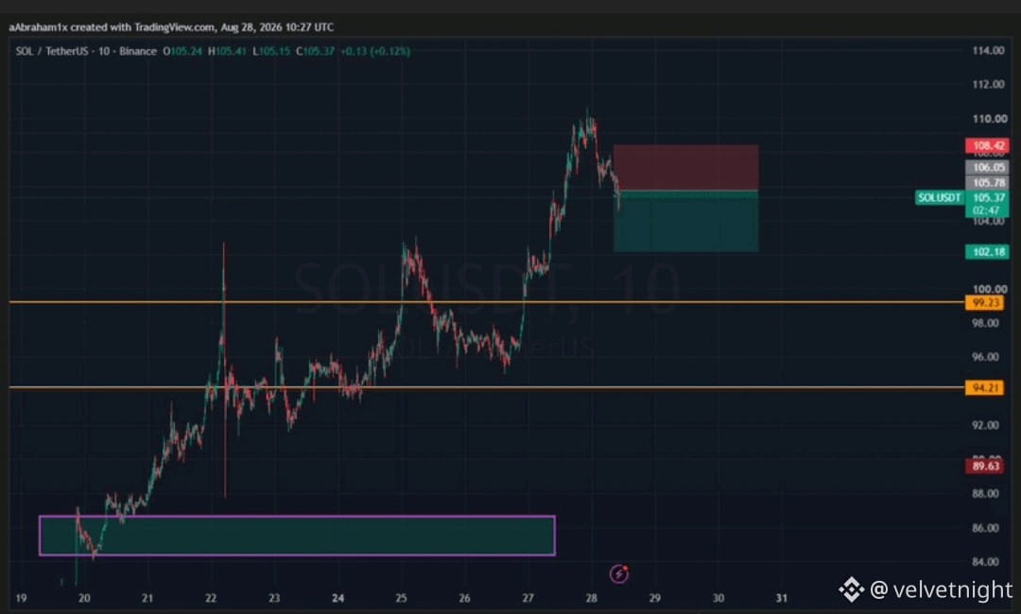Select the orange 99.23 price label
Viewport: 1021px width, 614px height.
pyautogui.click(x=984, y=302)
